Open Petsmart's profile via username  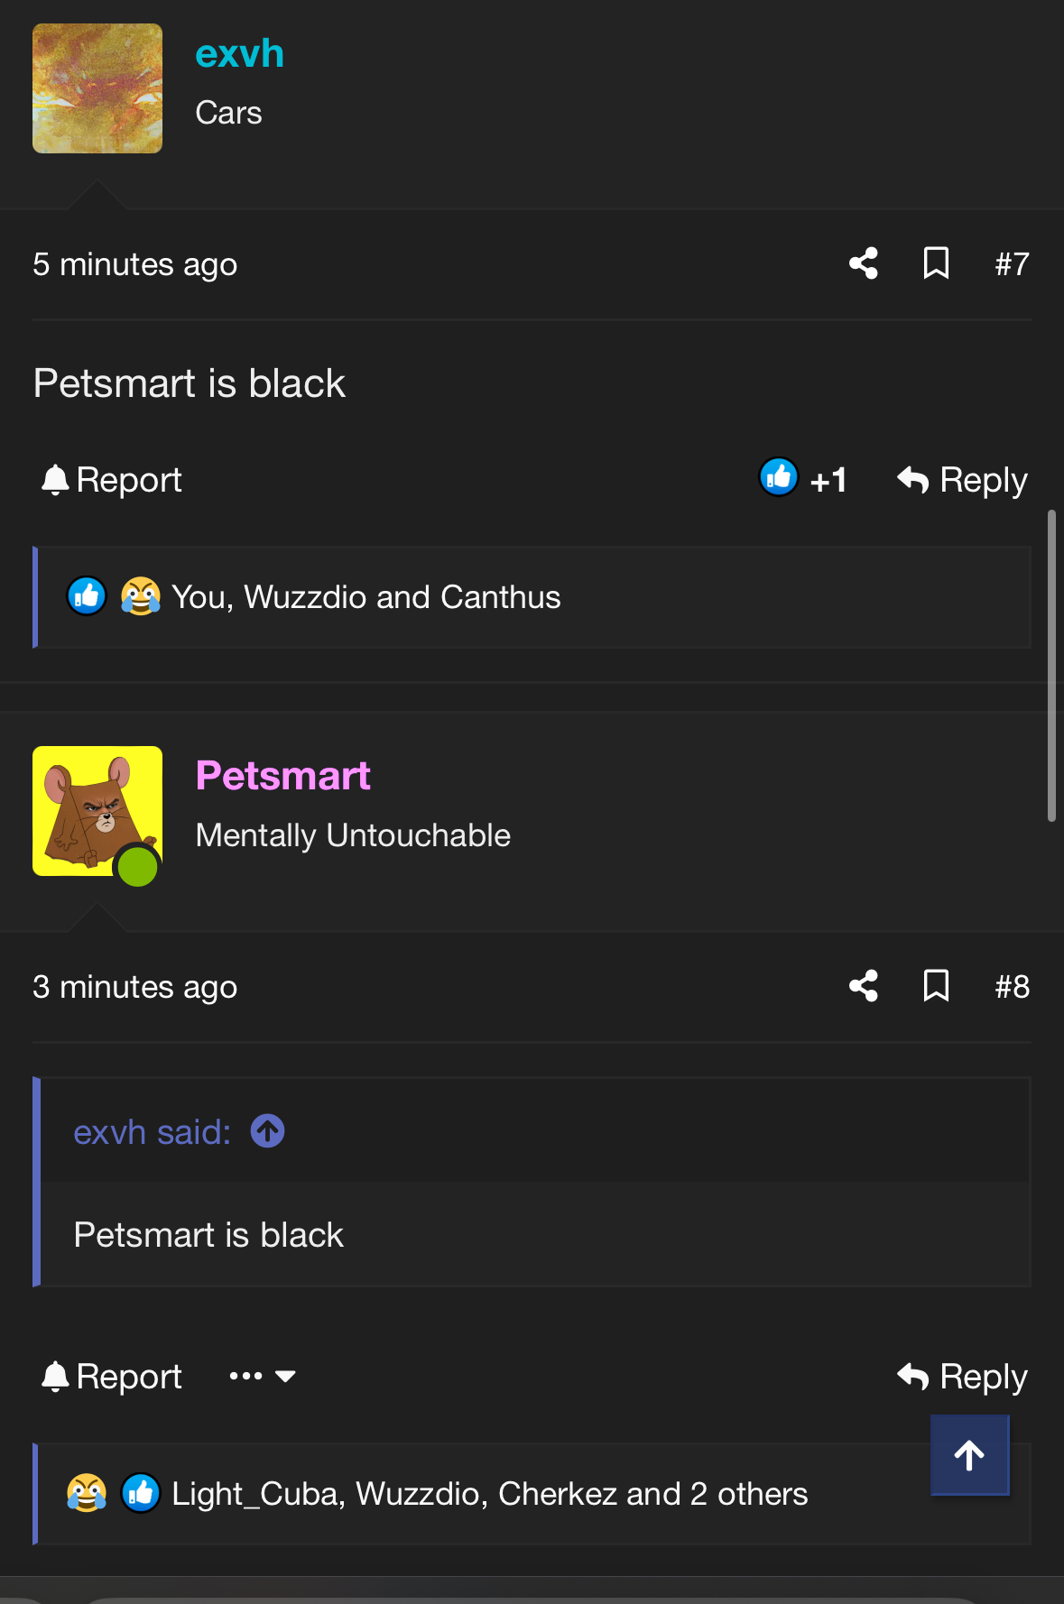click(282, 776)
